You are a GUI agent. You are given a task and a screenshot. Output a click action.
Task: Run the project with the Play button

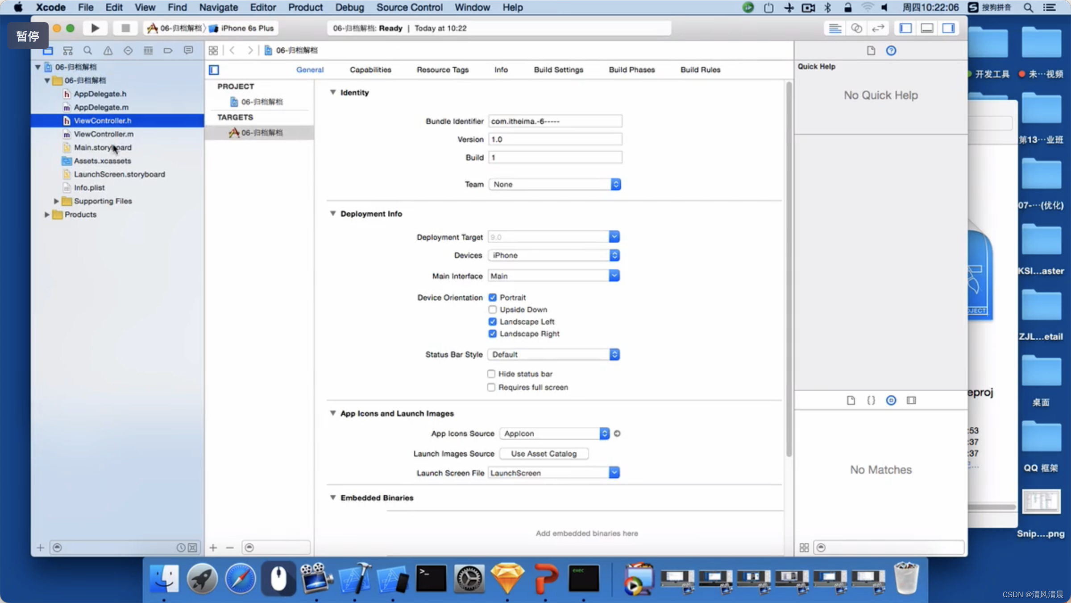pyautogui.click(x=95, y=28)
